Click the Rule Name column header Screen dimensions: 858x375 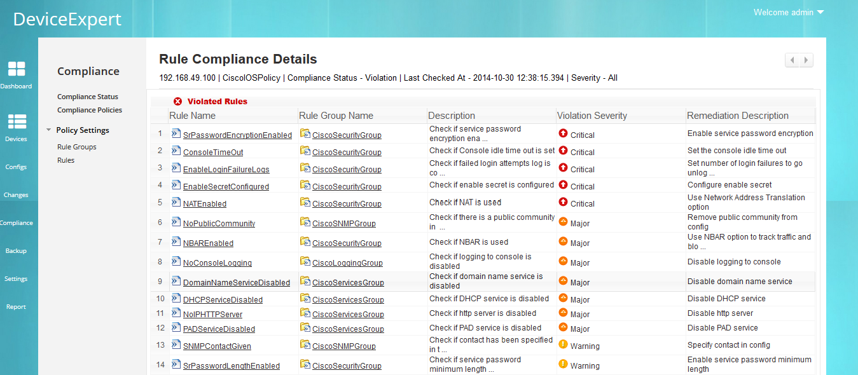[x=192, y=116]
